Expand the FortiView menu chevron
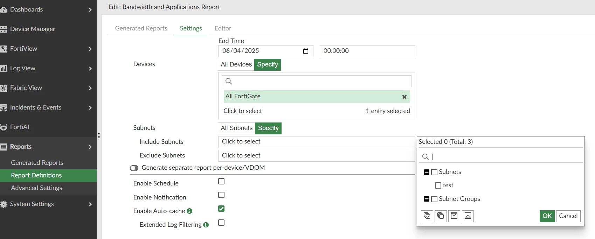This screenshot has width=595, height=239. (x=90, y=49)
